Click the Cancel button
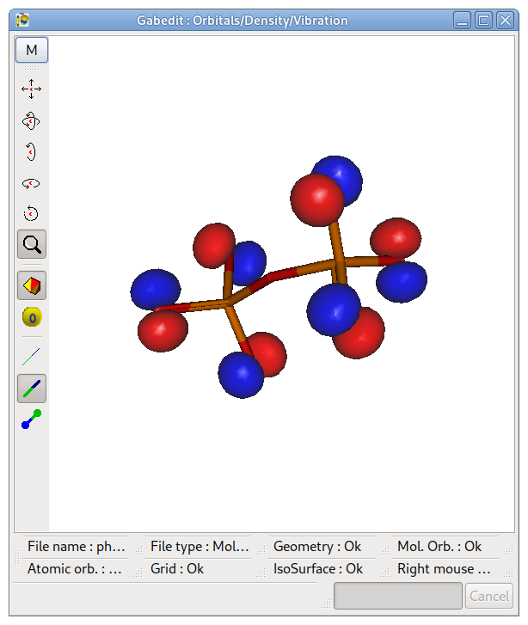528x625 pixels. (x=488, y=596)
